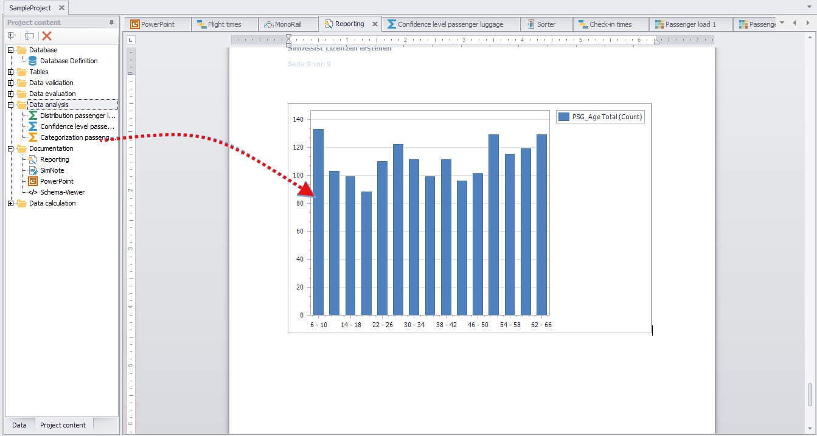Select the Database Definition icon
The height and width of the screenshot is (436, 817).
pos(32,61)
